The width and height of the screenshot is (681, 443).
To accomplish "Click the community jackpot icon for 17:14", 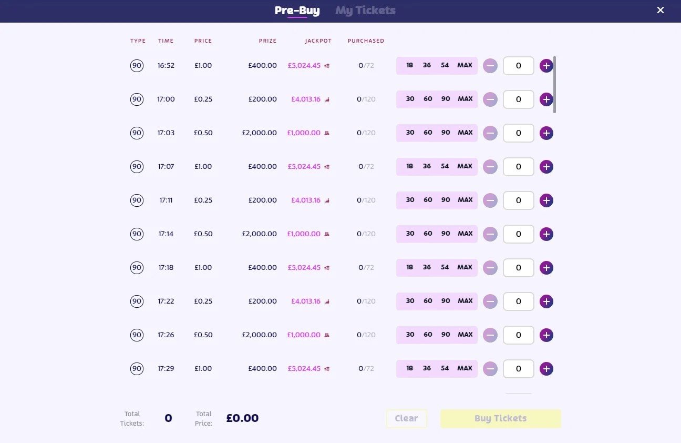I will (x=327, y=234).
